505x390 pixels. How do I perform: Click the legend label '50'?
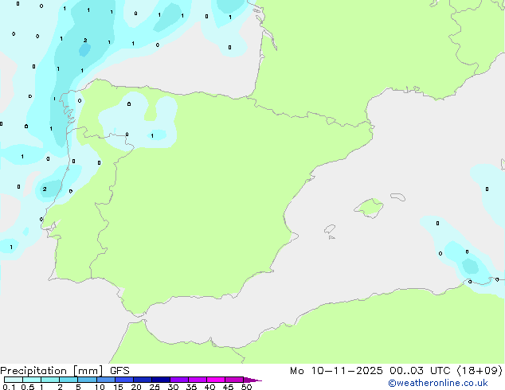pyautogui.click(x=246, y=387)
